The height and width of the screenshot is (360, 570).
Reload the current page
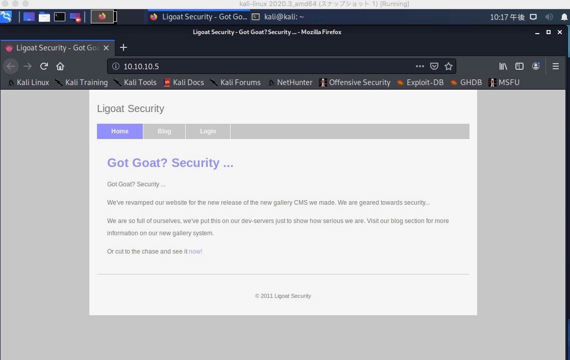click(44, 66)
